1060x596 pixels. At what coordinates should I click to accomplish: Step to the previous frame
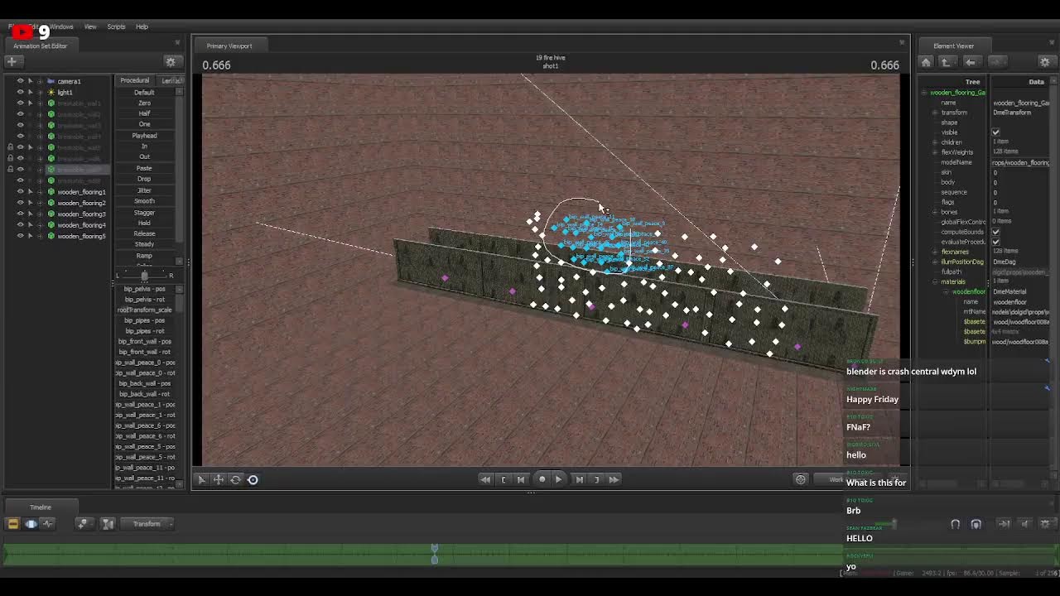coord(521,479)
